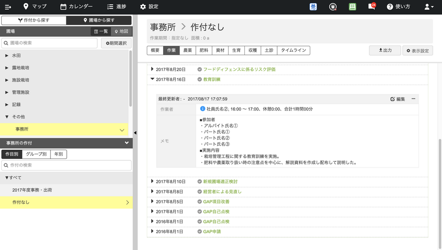442x250 pixels.
Task: Click the circular asterisk icon in header
Action: coord(333,7)
